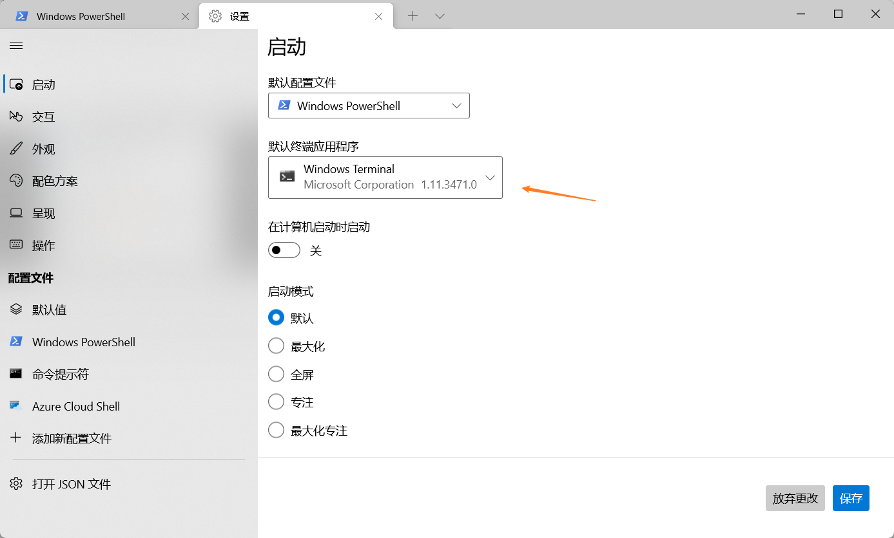Click the Windows PowerShell profile icon in sidebar

(17, 342)
